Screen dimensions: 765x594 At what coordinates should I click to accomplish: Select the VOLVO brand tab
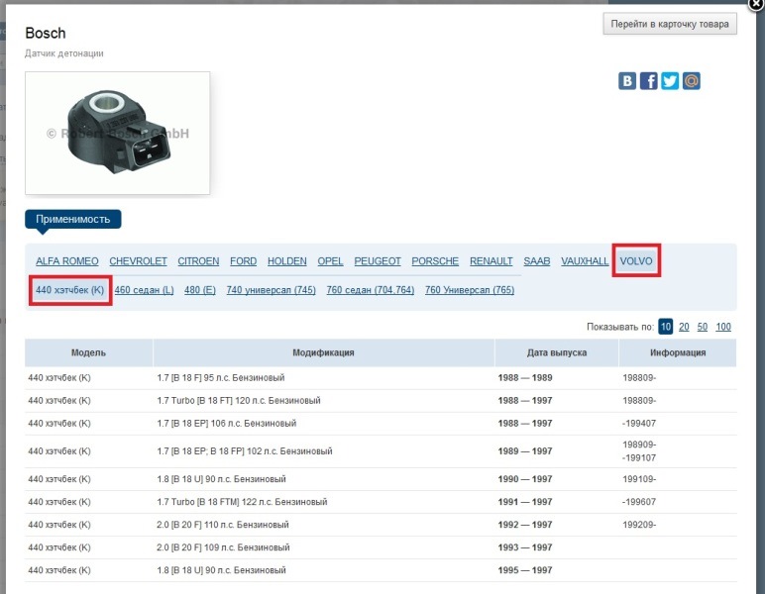click(x=636, y=261)
